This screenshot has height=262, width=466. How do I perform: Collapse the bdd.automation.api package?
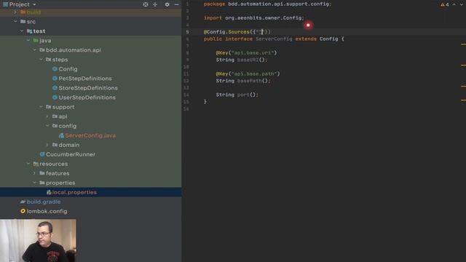34,50
